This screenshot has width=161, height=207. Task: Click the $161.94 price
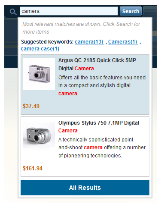[33, 168]
